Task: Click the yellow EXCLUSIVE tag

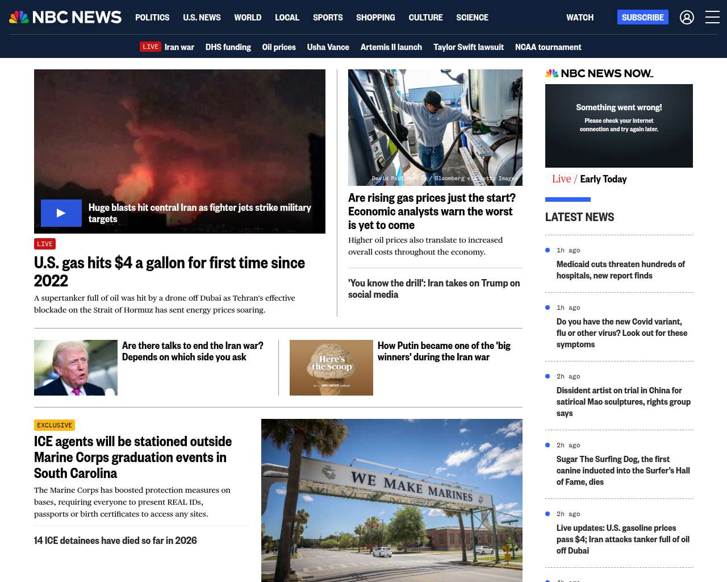Action: (x=55, y=425)
